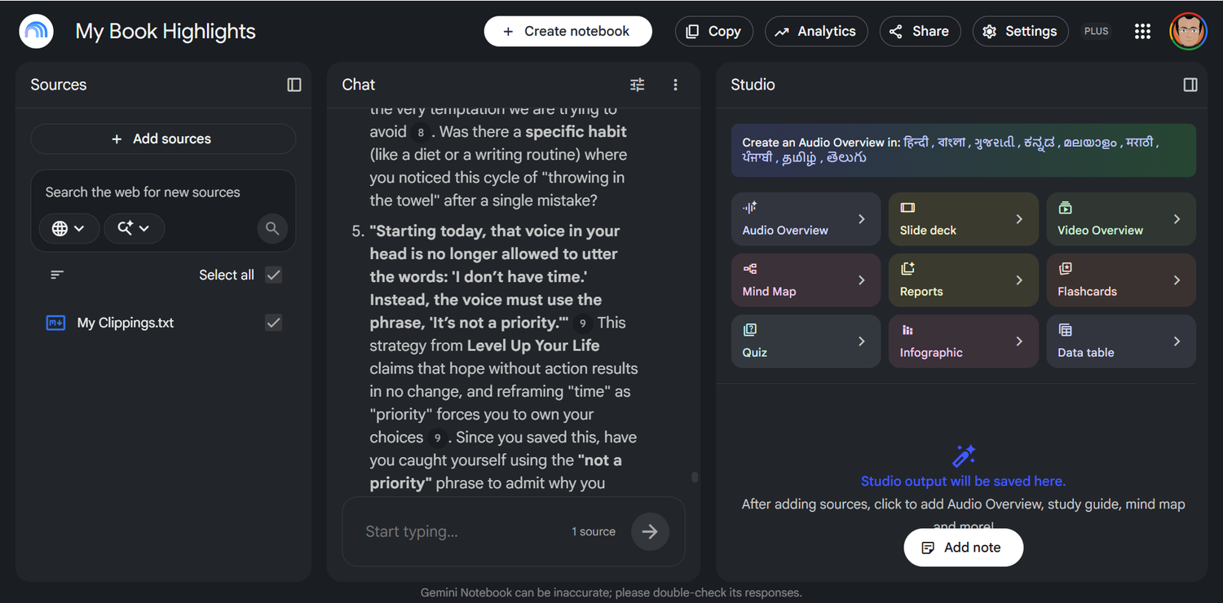The image size is (1223, 603).
Task: Toggle the Select all checkbox
Action: point(274,275)
